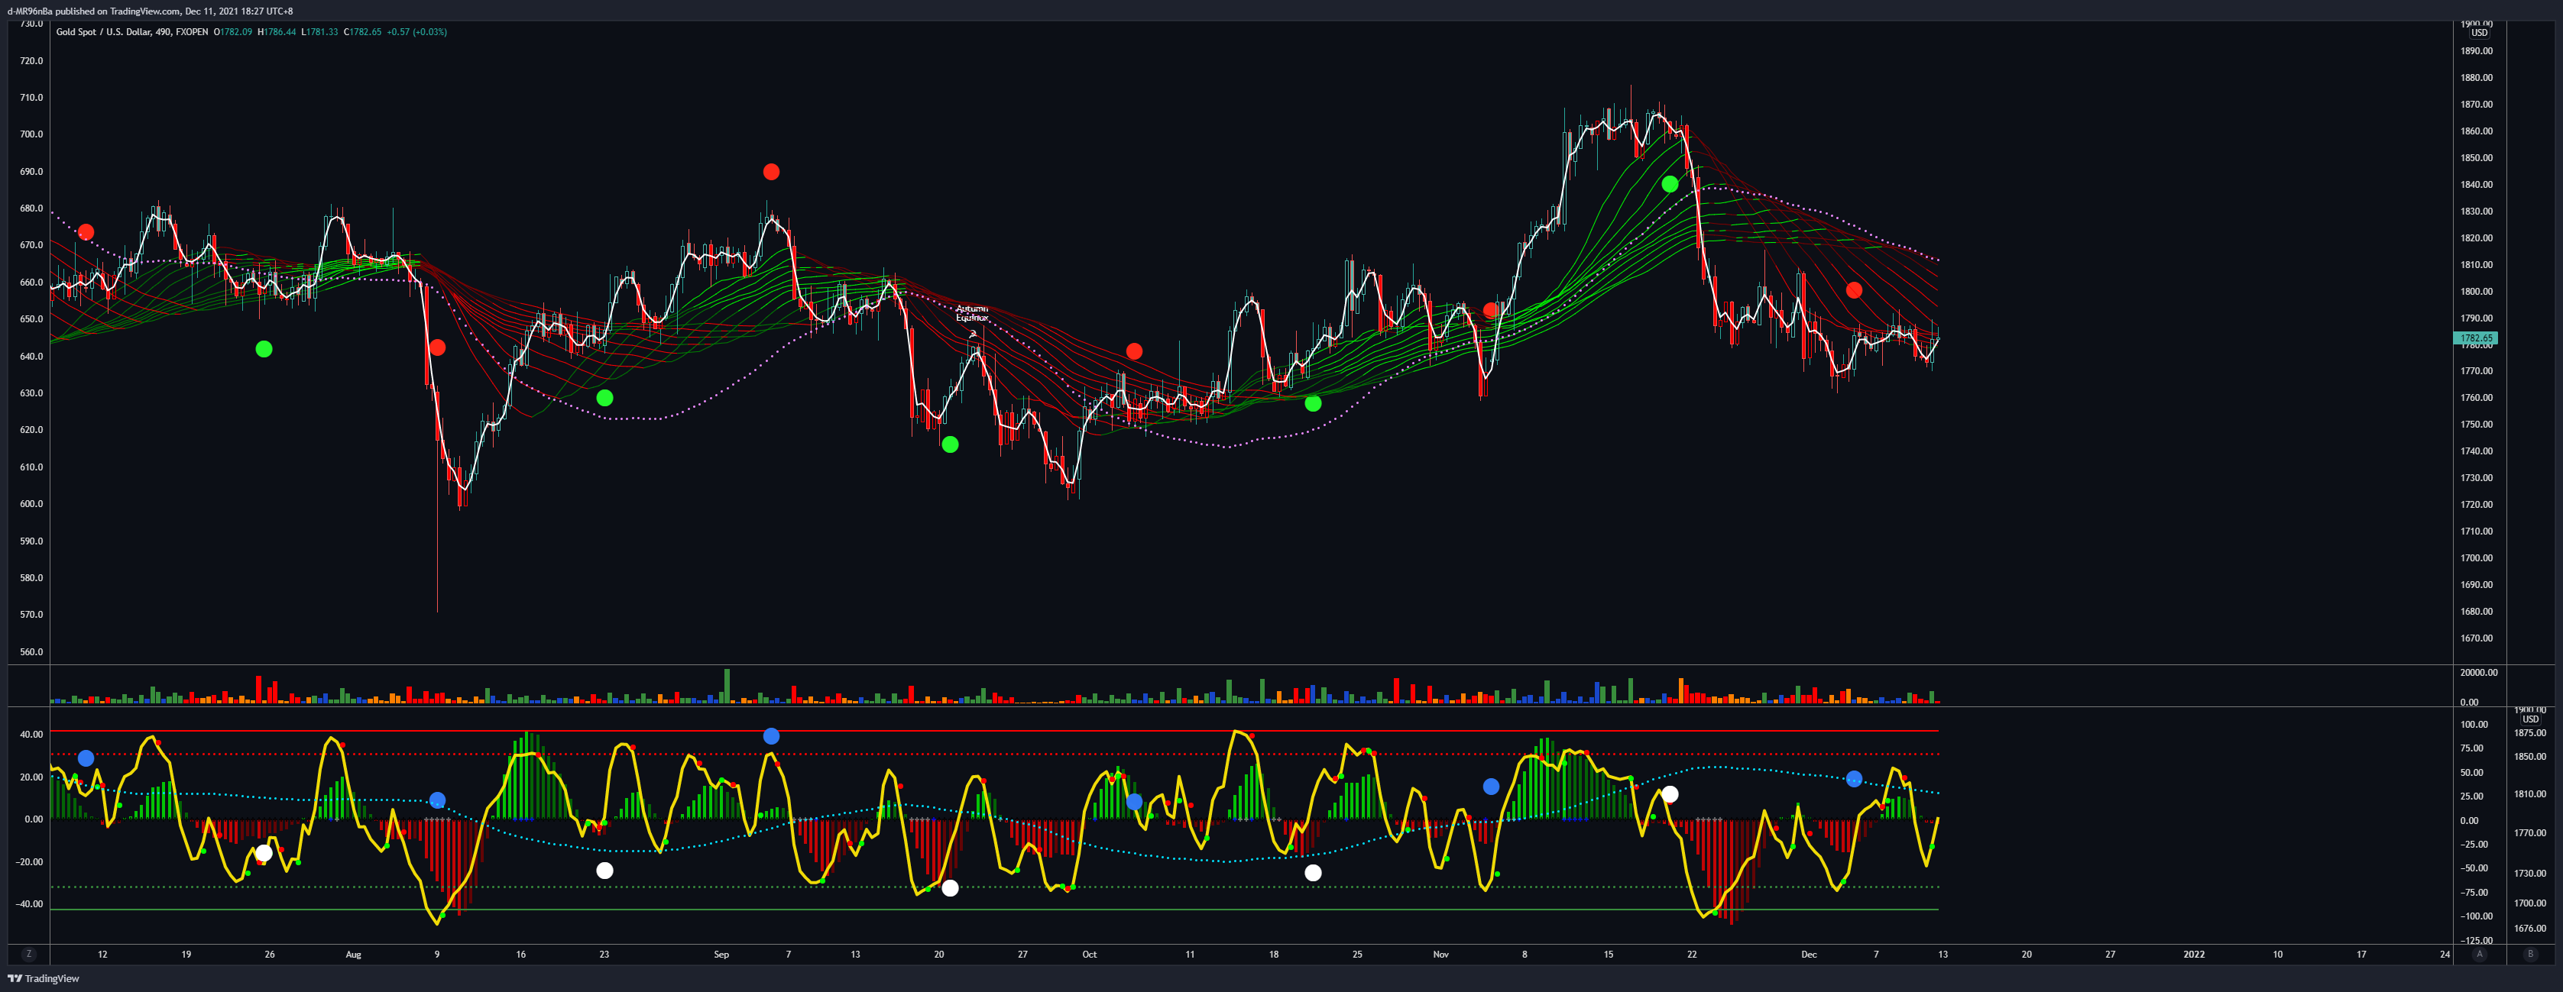
Task: Click the 1700.00 price on the right scale
Action: [2477, 559]
